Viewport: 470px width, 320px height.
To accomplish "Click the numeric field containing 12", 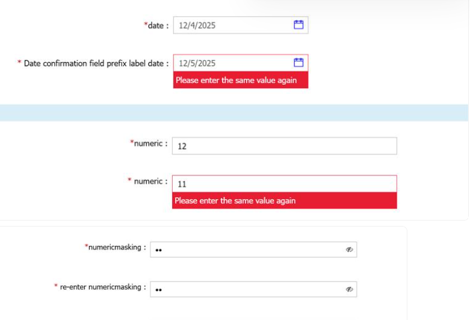I will pyautogui.click(x=284, y=146).
